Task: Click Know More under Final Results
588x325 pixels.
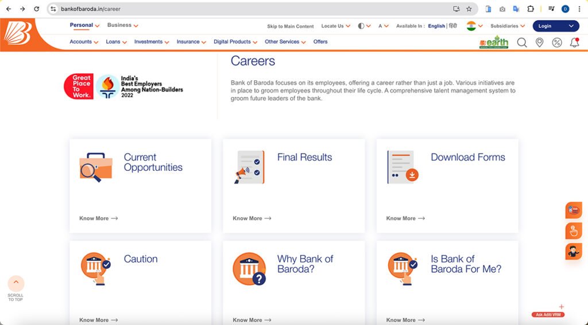Action: (x=252, y=218)
